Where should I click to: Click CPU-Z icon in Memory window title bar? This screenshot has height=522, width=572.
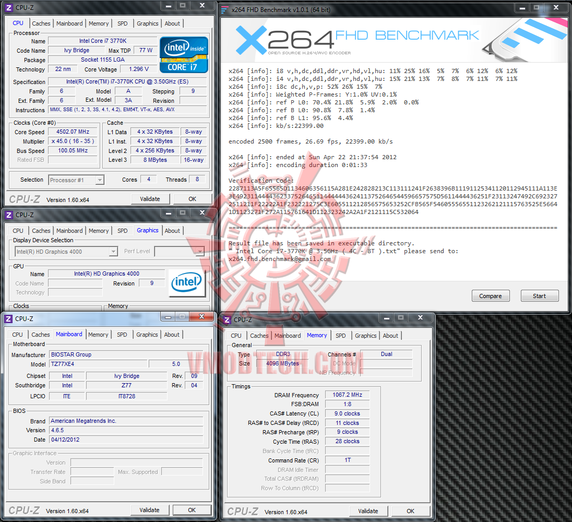pos(227,320)
